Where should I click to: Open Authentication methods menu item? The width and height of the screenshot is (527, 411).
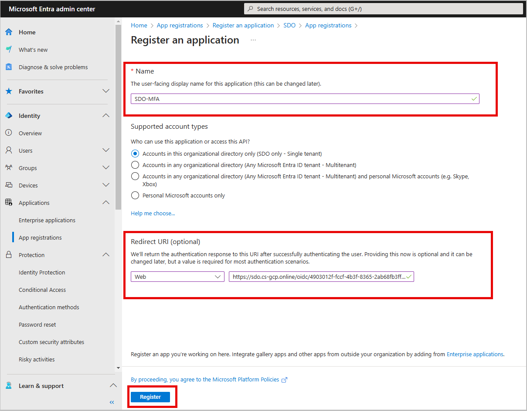(x=49, y=307)
